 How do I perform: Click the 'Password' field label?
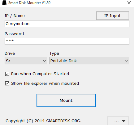point(14,34)
